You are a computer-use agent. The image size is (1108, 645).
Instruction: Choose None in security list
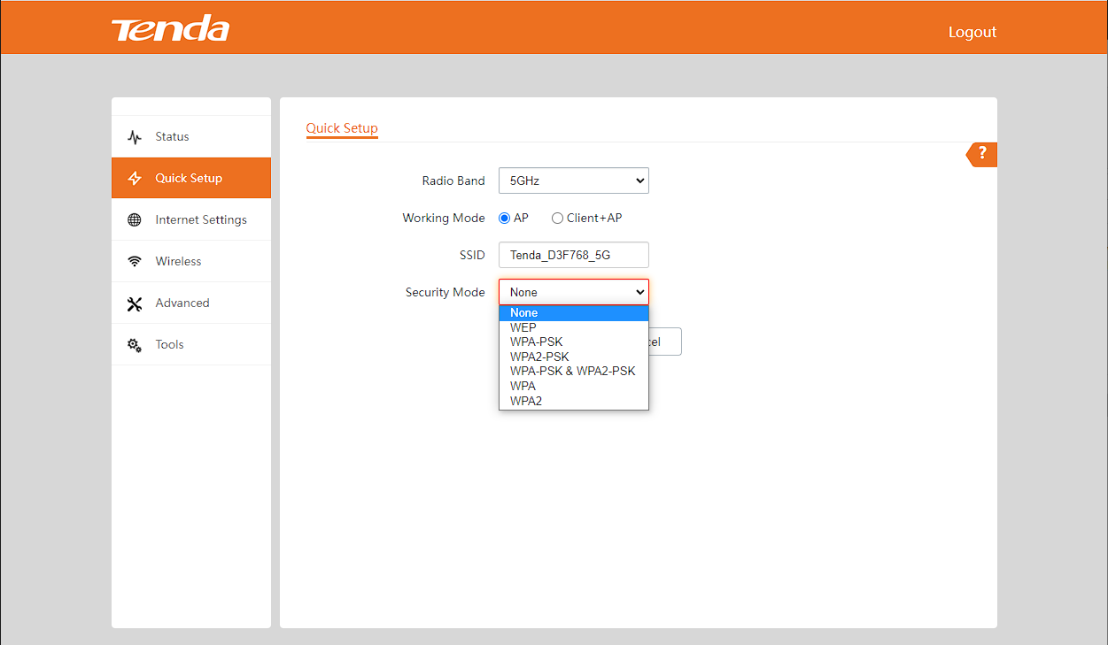(574, 312)
